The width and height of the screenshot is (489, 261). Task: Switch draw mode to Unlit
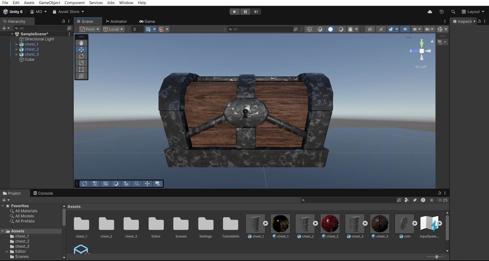pos(341,29)
